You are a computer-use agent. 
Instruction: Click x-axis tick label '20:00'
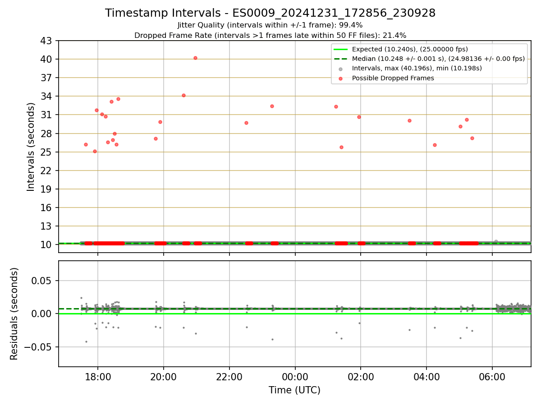(164, 377)
